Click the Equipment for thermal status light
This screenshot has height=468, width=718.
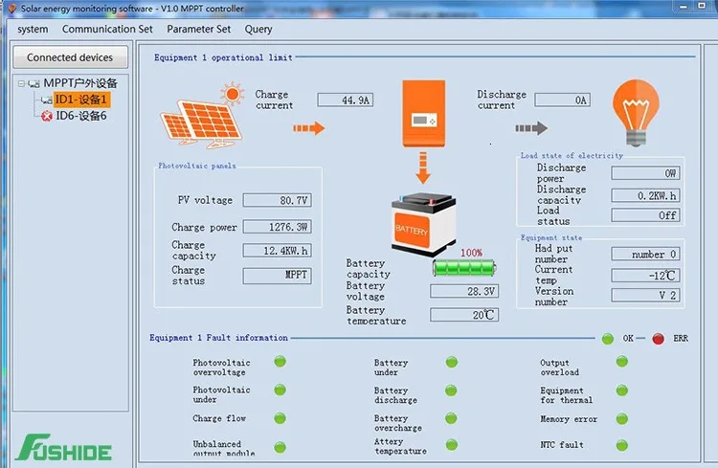(x=622, y=390)
